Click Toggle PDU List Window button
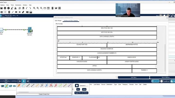This screenshot has height=98, width=175. pos(81,93)
